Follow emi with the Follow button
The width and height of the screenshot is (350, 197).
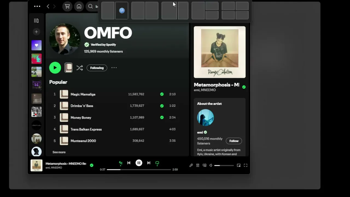tap(234, 141)
